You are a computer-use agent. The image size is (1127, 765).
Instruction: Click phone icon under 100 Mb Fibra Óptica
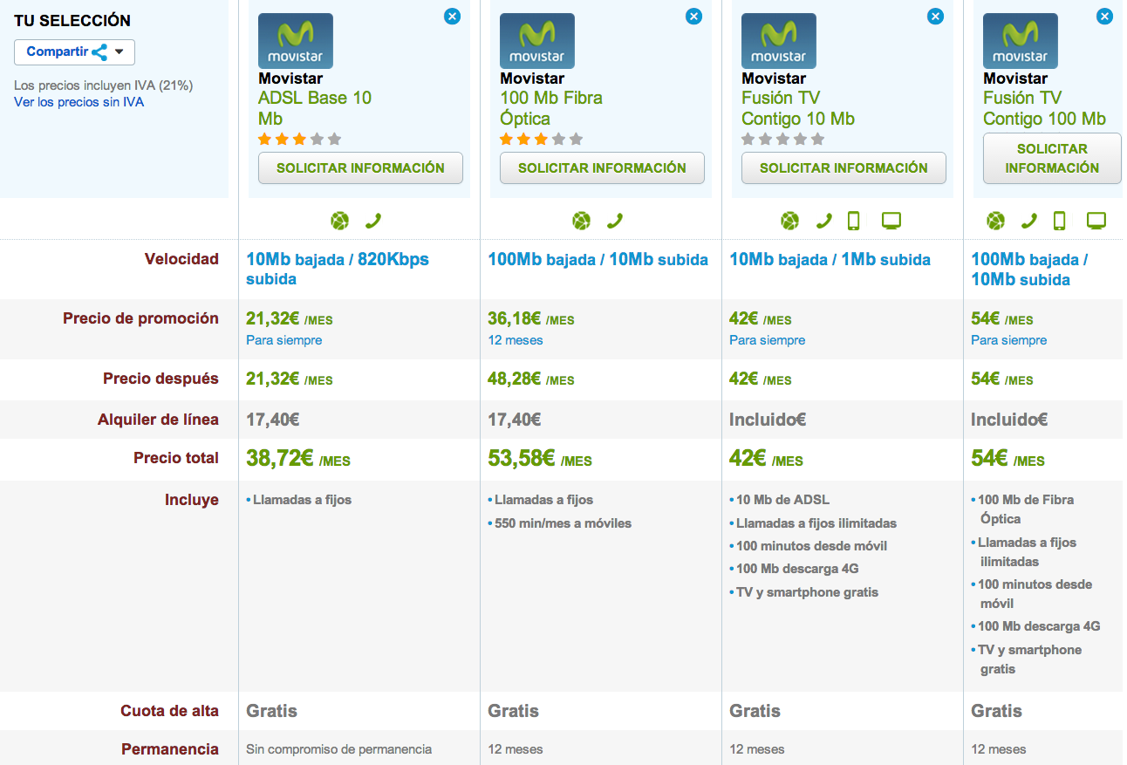(615, 222)
